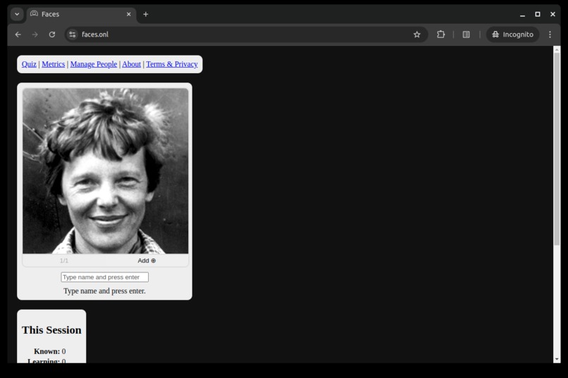
Task: Click the scrollbar down arrow
Action: click(x=557, y=359)
